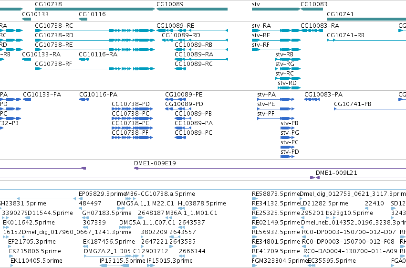This screenshot has width=406, height=268.
Task: Click EST MB6-CG10738.a.5prime label
Action: pyautogui.click(x=160, y=193)
